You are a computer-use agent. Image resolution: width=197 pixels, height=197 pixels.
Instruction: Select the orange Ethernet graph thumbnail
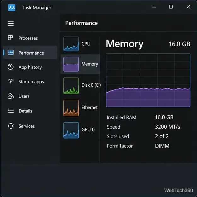(71, 108)
